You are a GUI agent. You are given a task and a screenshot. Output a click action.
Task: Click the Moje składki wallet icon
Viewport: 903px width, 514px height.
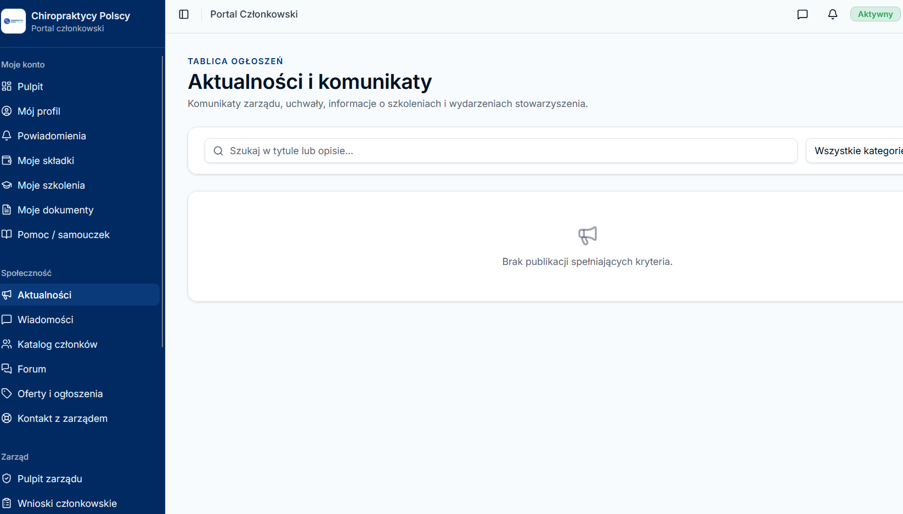pos(7,160)
